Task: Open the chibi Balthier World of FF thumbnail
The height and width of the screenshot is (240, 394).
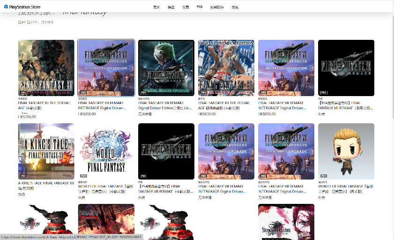Action: tap(346, 151)
